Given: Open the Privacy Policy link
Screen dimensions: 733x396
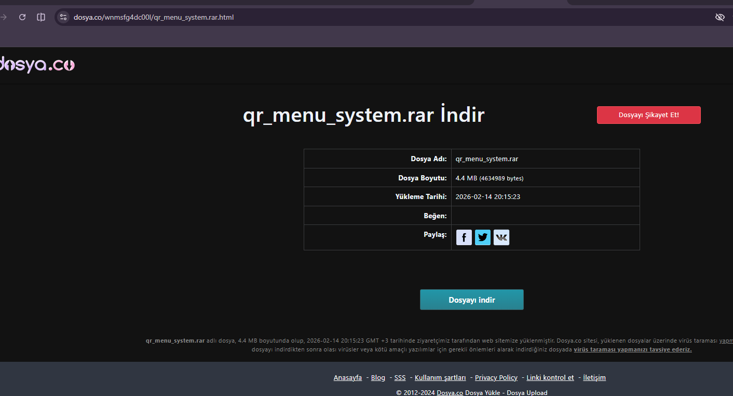Looking at the screenshot, I should [x=496, y=377].
